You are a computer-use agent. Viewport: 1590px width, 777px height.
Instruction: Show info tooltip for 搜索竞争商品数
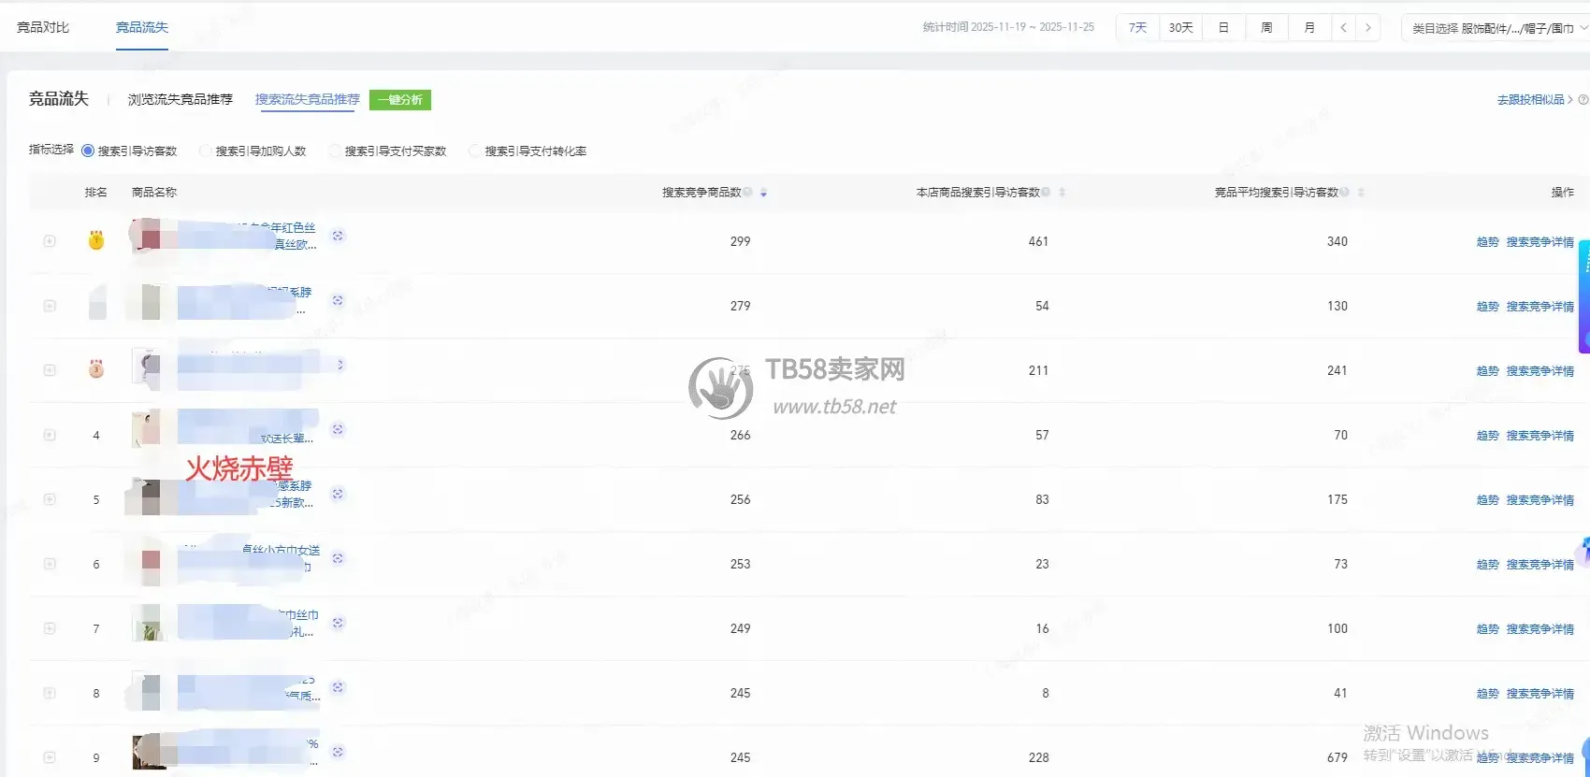tap(747, 192)
